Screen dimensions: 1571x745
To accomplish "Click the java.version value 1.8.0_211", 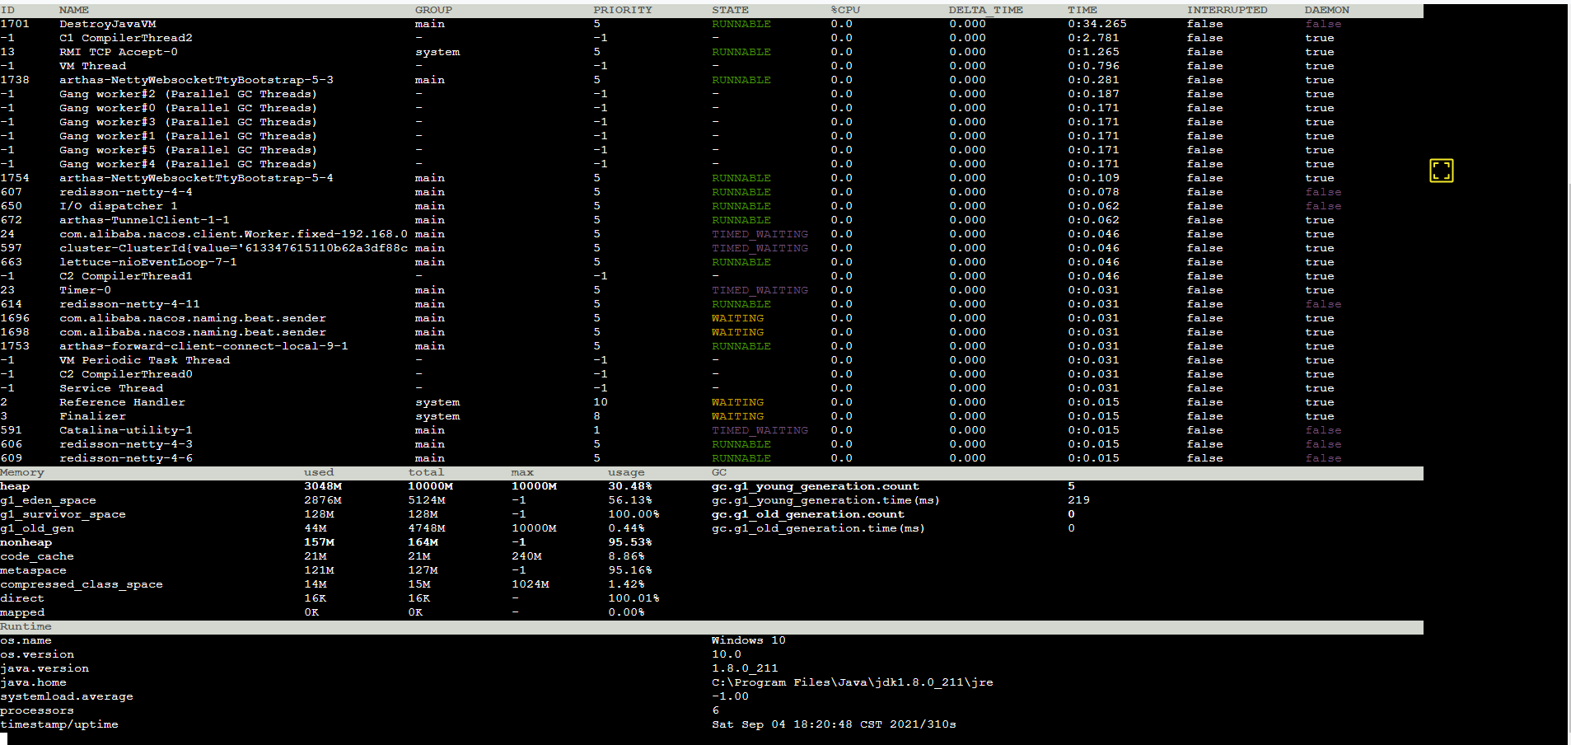I will [745, 668].
